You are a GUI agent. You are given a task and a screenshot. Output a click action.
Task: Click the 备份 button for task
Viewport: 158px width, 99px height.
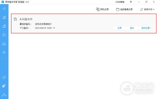(x=132, y=28)
